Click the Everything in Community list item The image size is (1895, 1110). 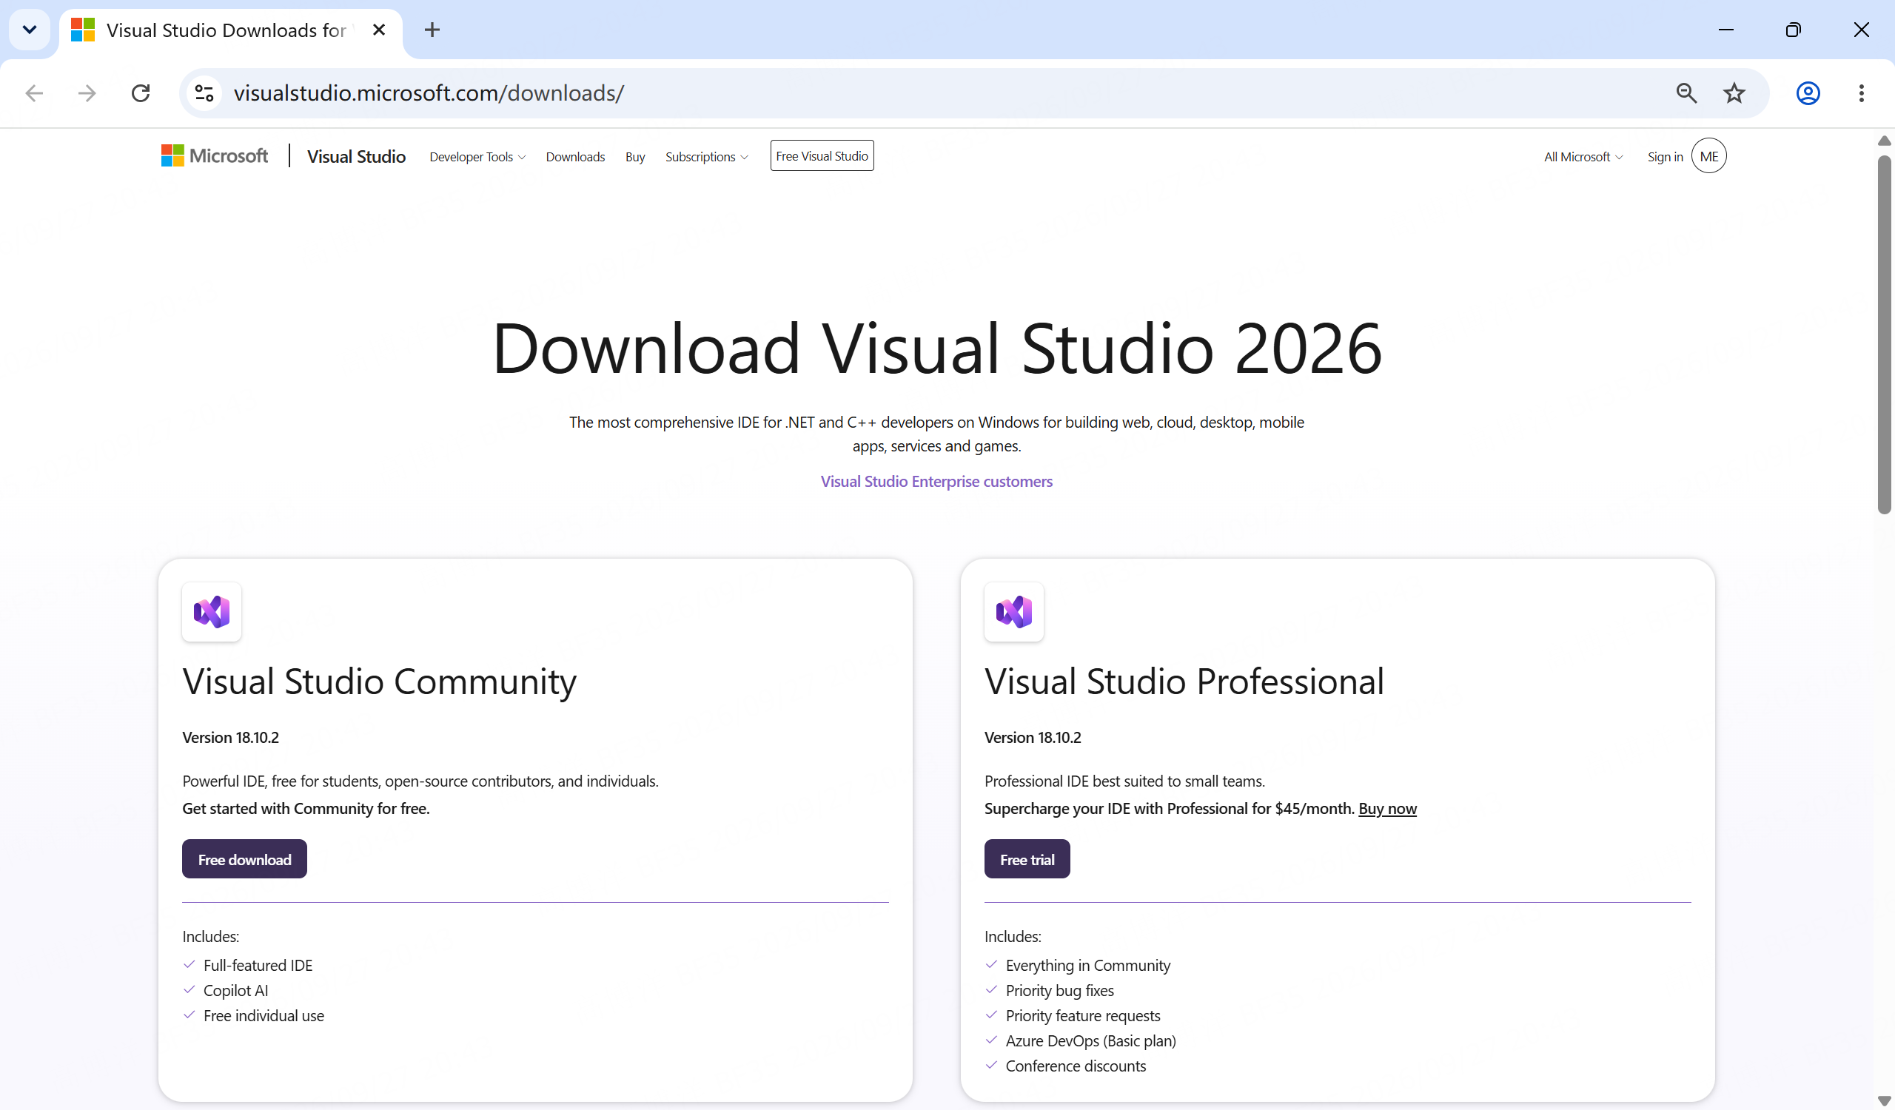[1087, 965]
